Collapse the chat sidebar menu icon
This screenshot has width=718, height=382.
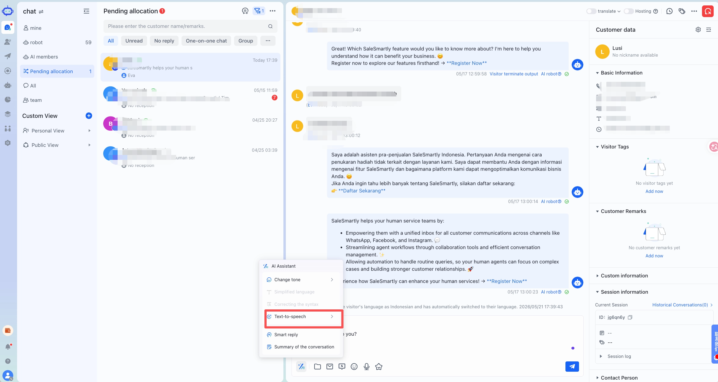pos(86,11)
